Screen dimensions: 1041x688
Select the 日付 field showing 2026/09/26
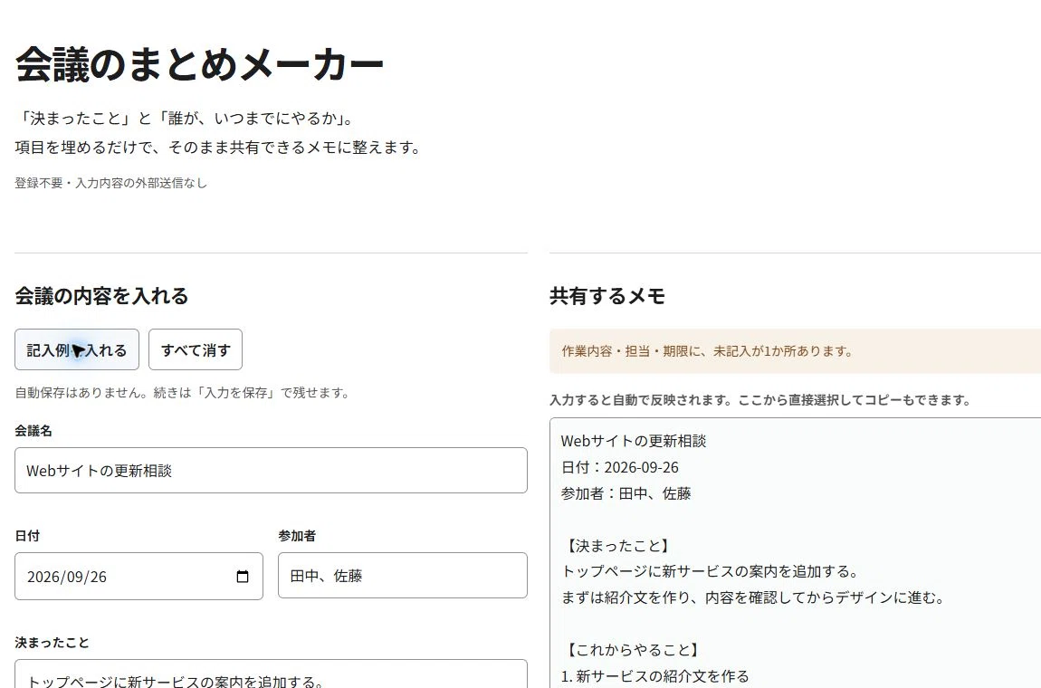(x=138, y=576)
